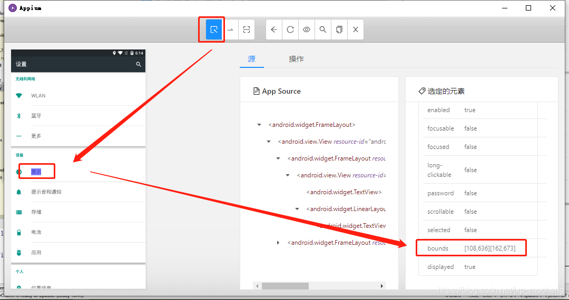Image resolution: width=569 pixels, height=300 pixels.
Task: Tap the highlighted 显示 item
Action: pos(36,172)
